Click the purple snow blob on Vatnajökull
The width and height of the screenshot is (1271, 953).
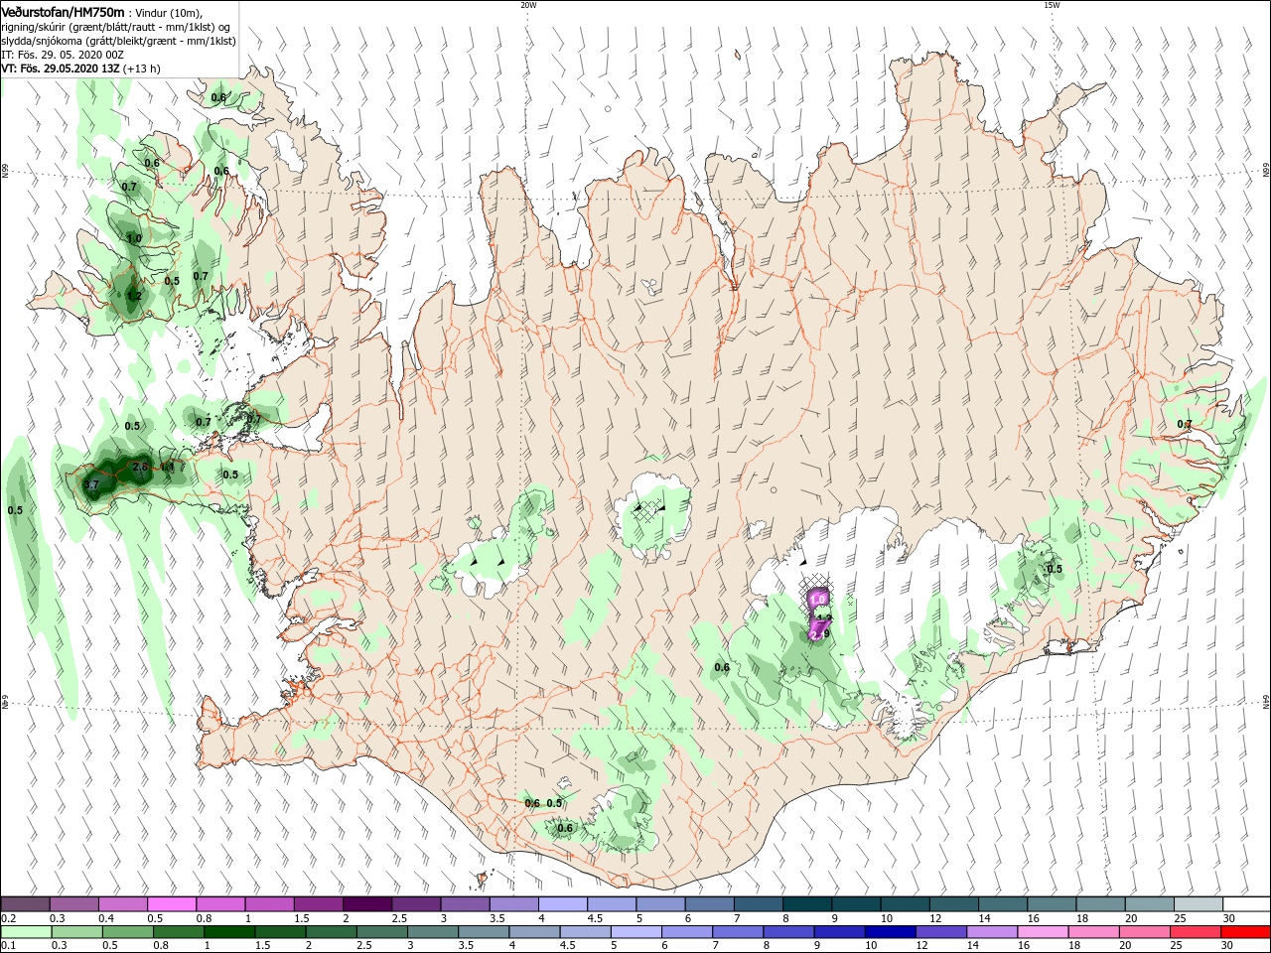tap(817, 613)
